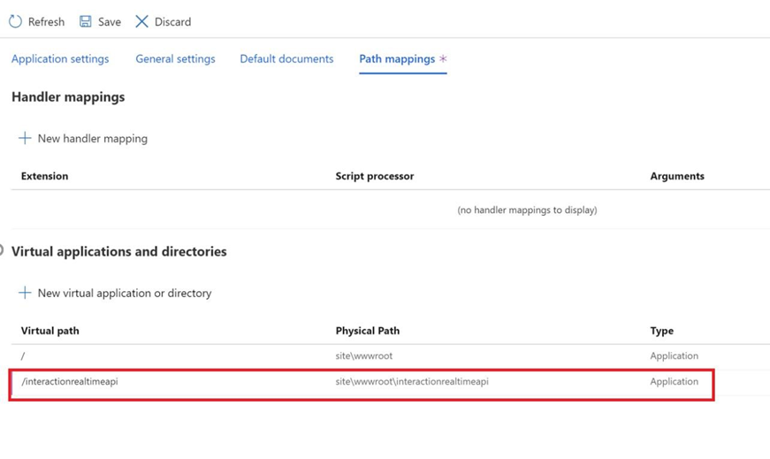The image size is (770, 459).
Task: Click the New handler mapping link
Action: (x=92, y=138)
